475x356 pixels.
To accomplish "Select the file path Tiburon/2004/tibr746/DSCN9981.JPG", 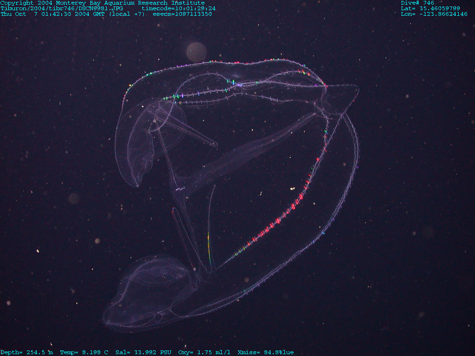I will (x=62, y=8).
